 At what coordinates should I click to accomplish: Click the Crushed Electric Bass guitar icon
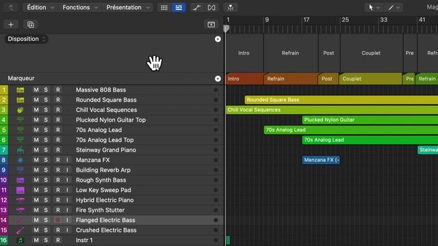pyautogui.click(x=20, y=230)
